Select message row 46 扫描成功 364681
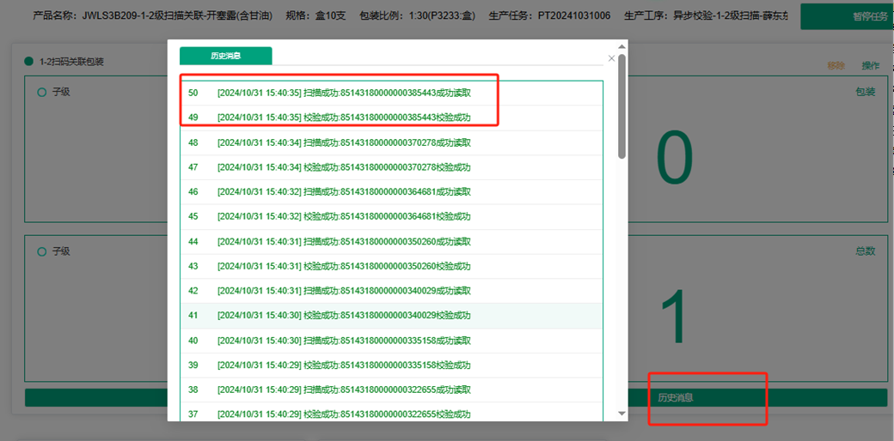The image size is (894, 441). coord(392,192)
